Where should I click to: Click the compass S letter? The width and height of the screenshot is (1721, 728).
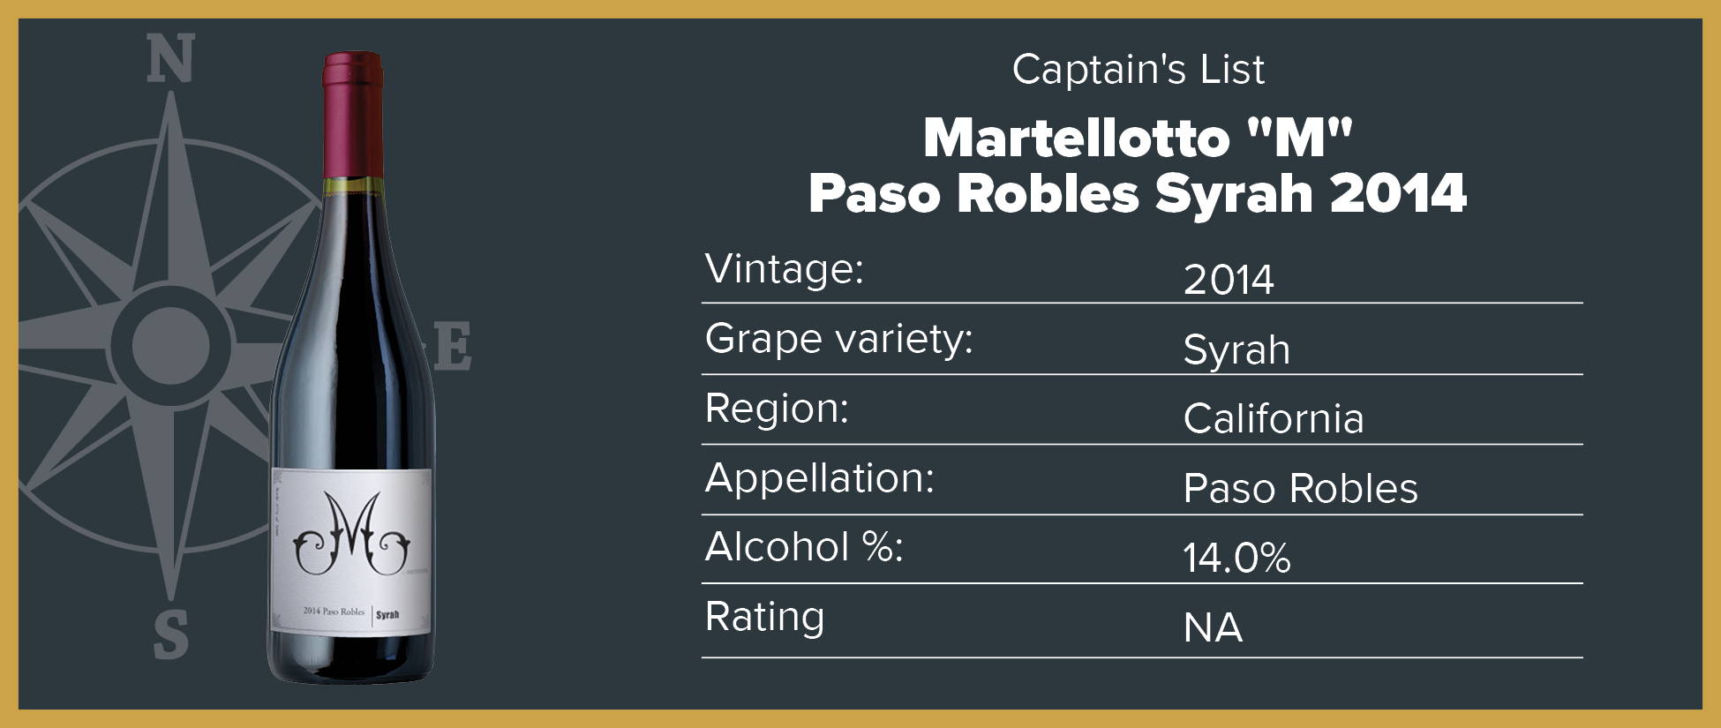(x=170, y=634)
